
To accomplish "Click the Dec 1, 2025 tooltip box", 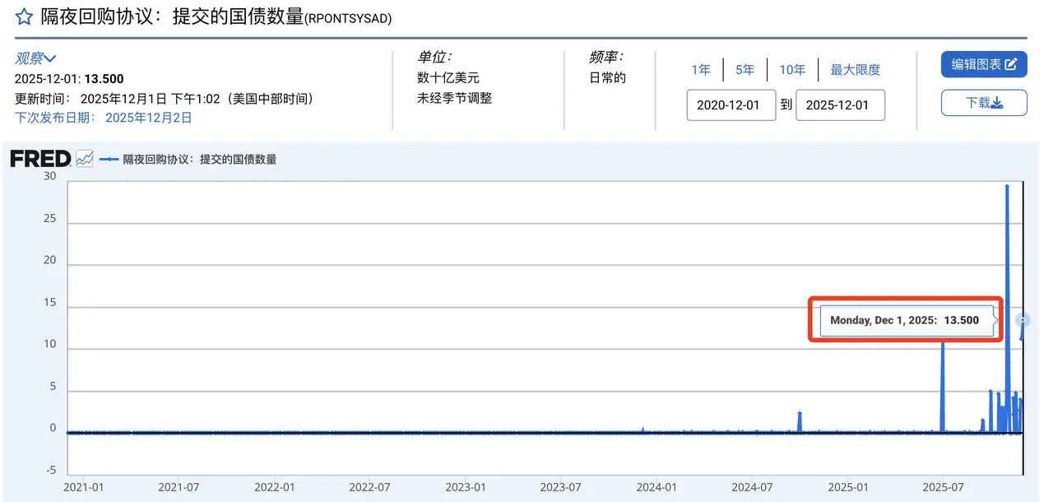I will (905, 320).
